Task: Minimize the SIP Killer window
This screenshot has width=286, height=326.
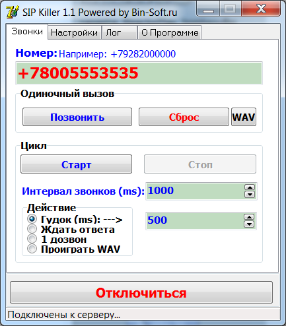Action: point(208,9)
